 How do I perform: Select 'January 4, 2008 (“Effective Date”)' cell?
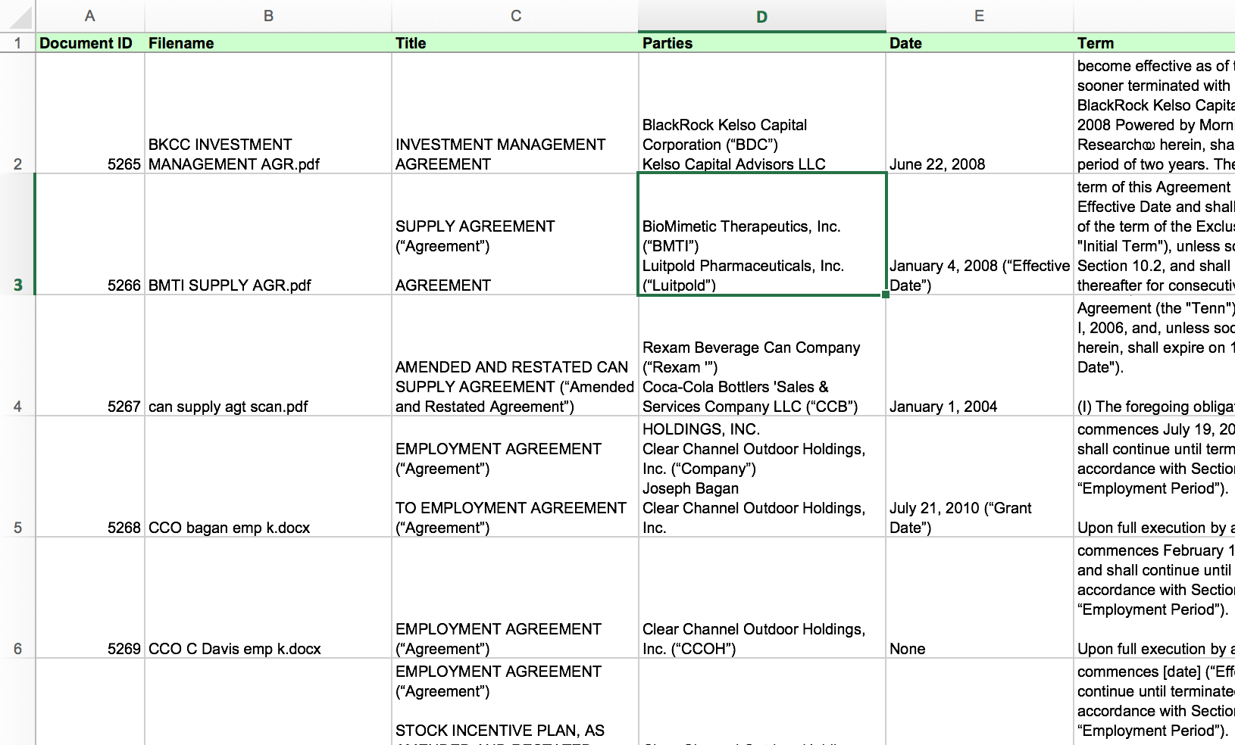980,235
